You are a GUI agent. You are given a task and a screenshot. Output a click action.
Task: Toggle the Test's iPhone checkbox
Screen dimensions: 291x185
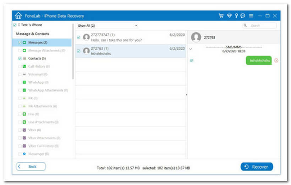pyautogui.click(x=15, y=25)
